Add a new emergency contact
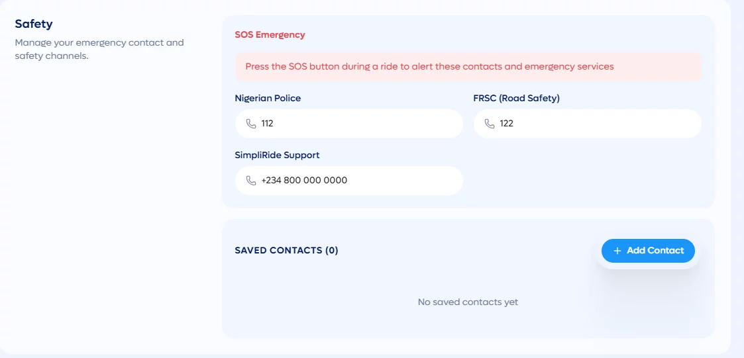744x358 pixels. point(648,251)
